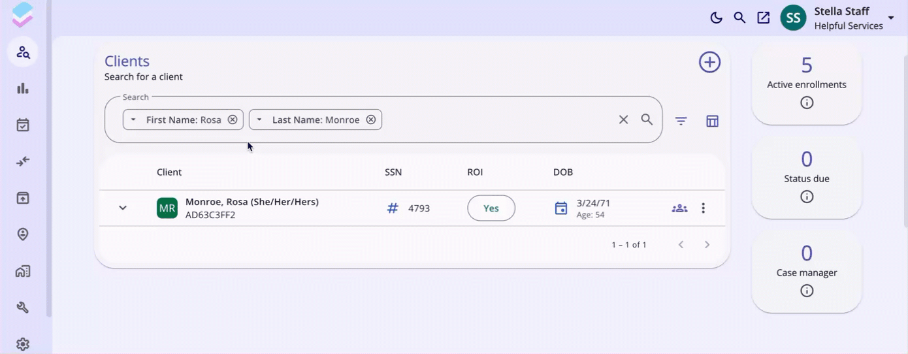Expand the Monroe, Rosa row chevron
908x354 pixels.
123,208
